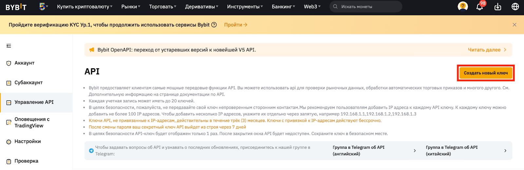Click Создать новый ключ button
The width and height of the screenshot is (524, 170).
[486, 73]
